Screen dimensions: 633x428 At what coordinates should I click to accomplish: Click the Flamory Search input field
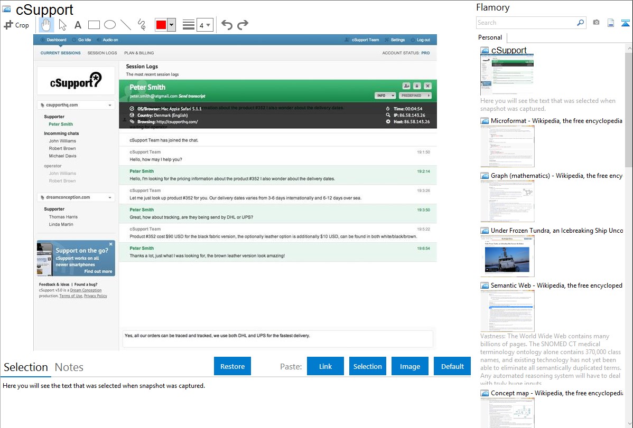(x=526, y=23)
